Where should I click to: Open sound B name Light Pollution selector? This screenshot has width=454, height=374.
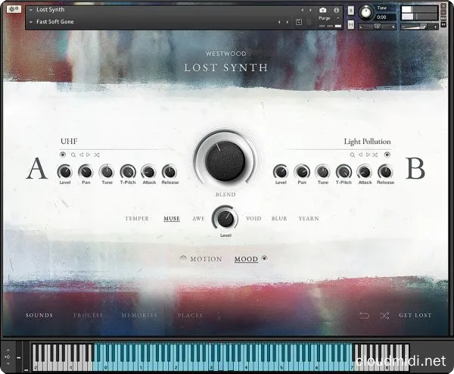click(367, 142)
